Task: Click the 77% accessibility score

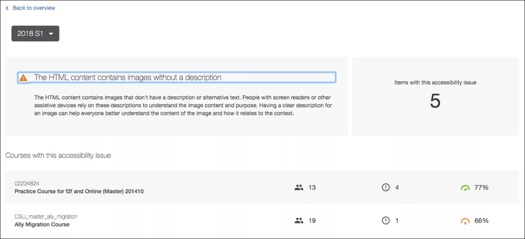Action: [x=481, y=187]
